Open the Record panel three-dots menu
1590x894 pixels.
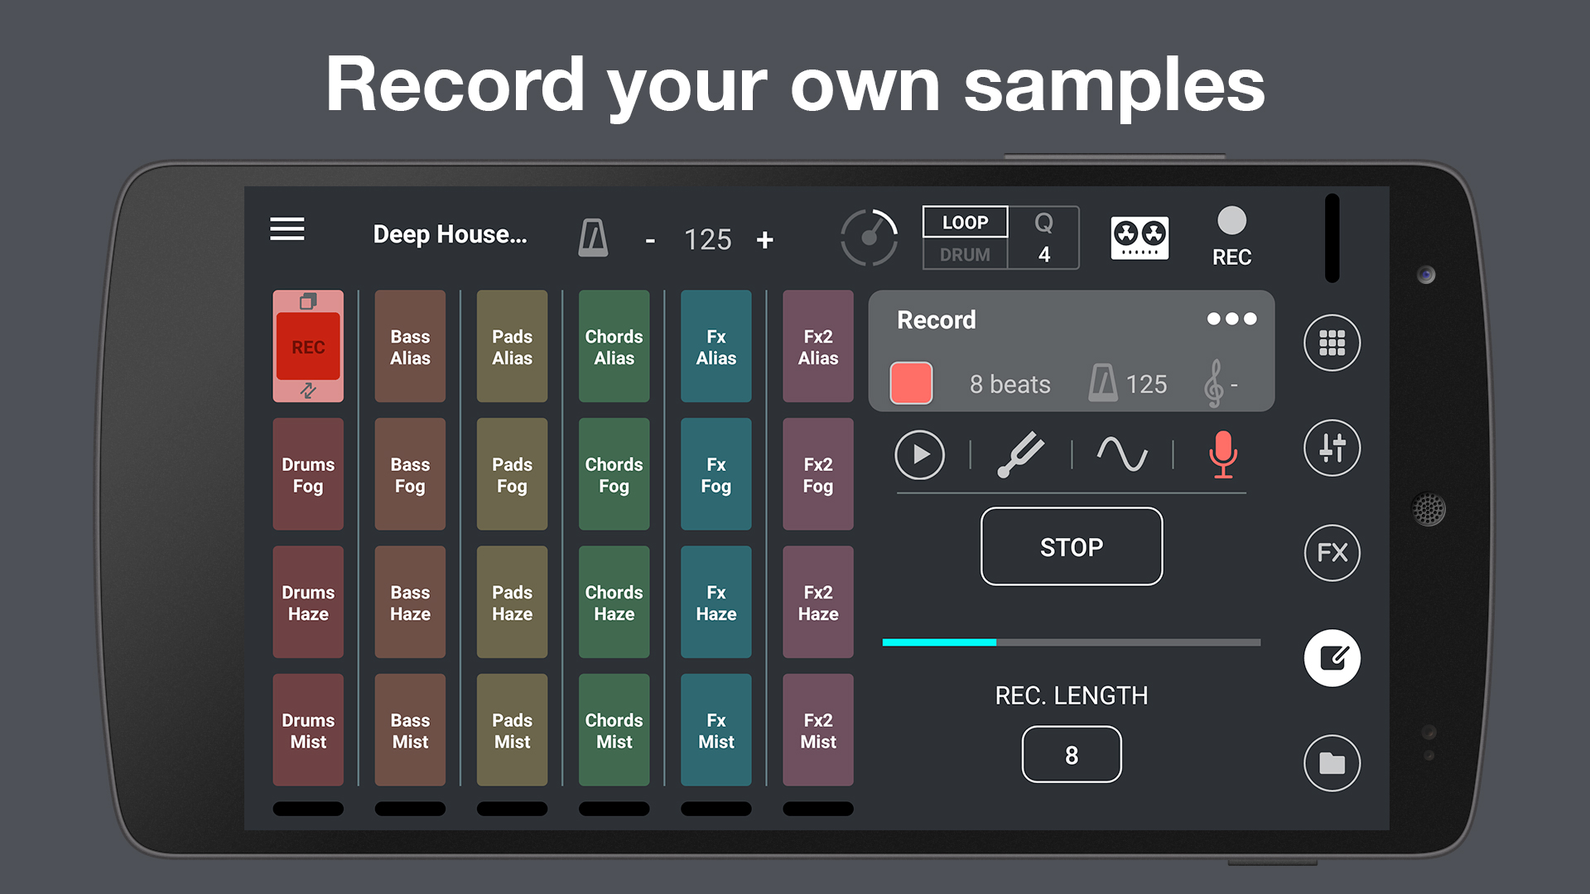pos(1231,319)
